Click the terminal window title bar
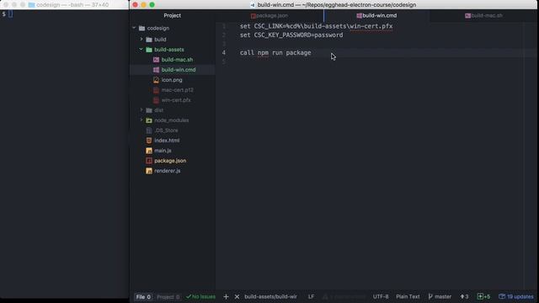539x303 pixels. coord(65,5)
